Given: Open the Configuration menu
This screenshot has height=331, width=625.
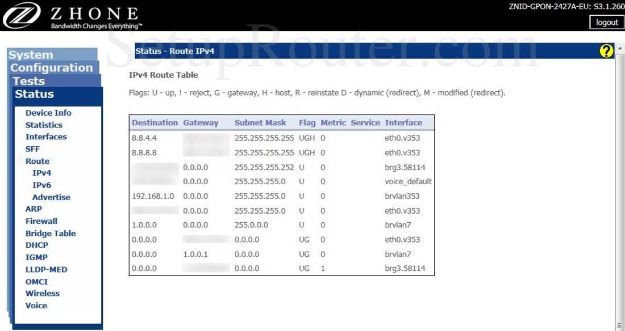Looking at the screenshot, I should [x=51, y=67].
